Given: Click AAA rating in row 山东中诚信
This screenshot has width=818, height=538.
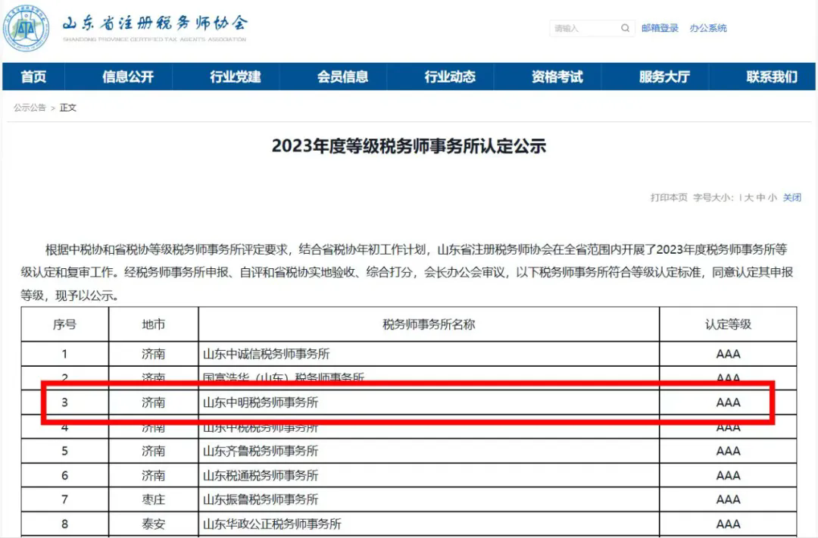Looking at the screenshot, I should tap(729, 354).
